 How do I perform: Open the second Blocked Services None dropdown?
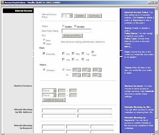pos(49,95)
